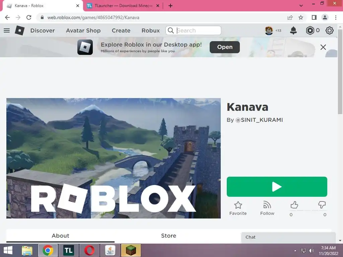Close the TLauncher tab

[x=158, y=6]
